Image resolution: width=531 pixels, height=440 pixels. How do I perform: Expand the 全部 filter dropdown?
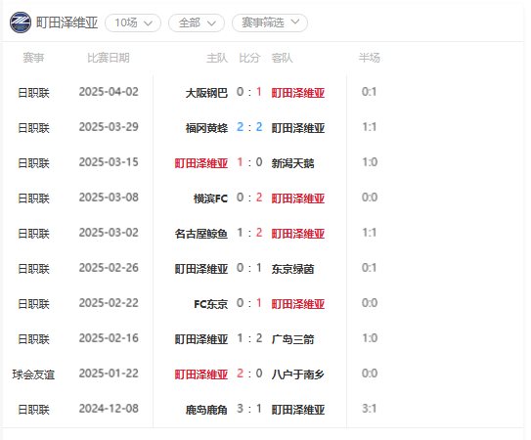tap(197, 23)
